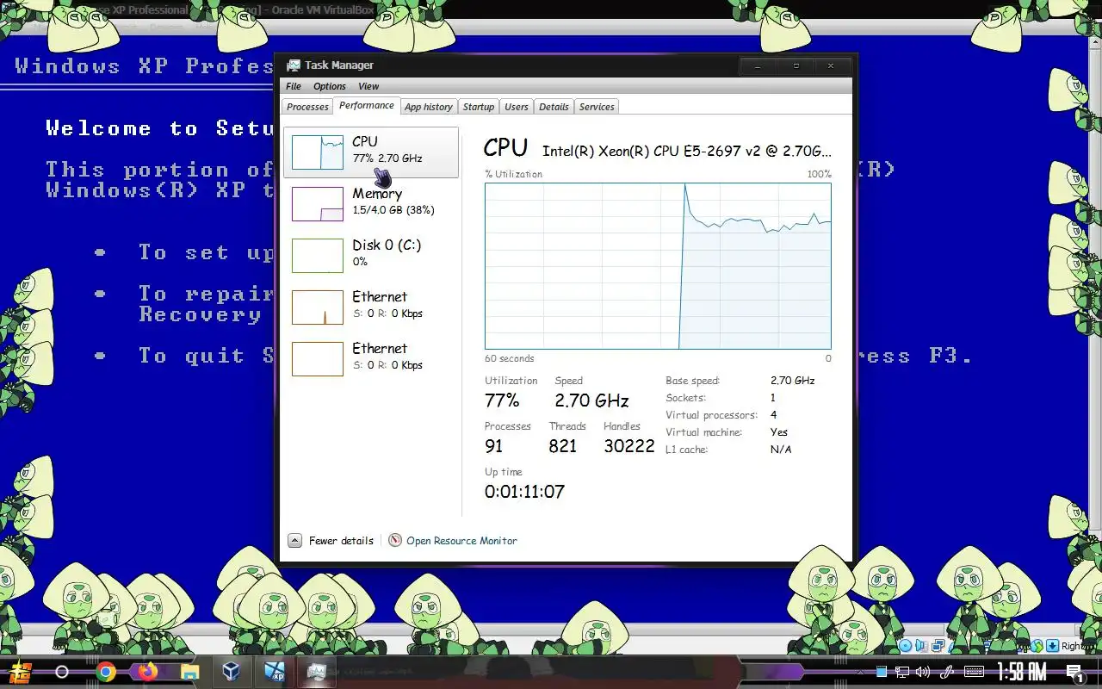Image resolution: width=1102 pixels, height=689 pixels.
Task: Switch to the Processes tab
Action: tap(307, 107)
